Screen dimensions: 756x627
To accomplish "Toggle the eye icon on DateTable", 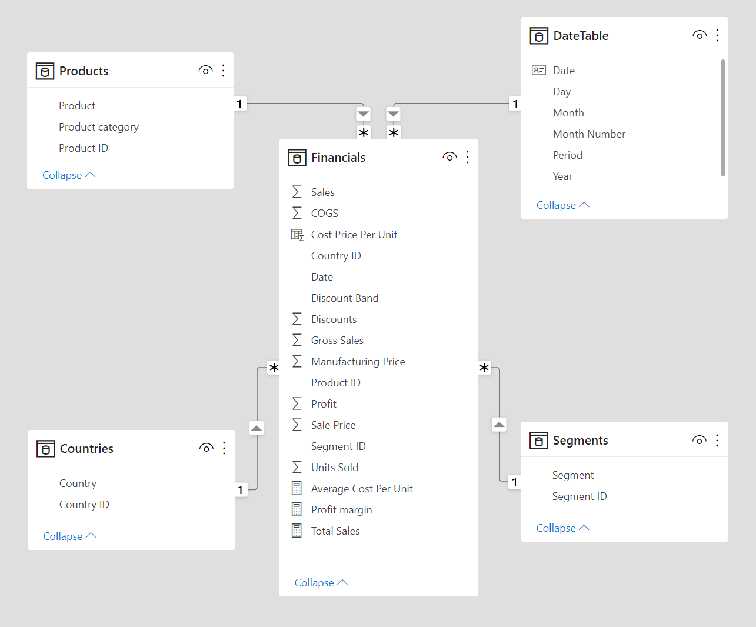I will pyautogui.click(x=700, y=35).
